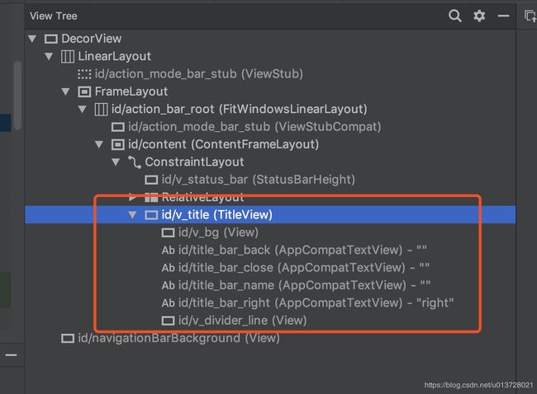Select id/title_bar_right AppCompatTextView item
The width and height of the screenshot is (537, 394).
(307, 303)
